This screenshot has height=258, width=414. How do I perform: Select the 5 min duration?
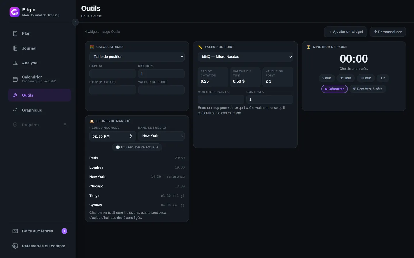coord(327,78)
